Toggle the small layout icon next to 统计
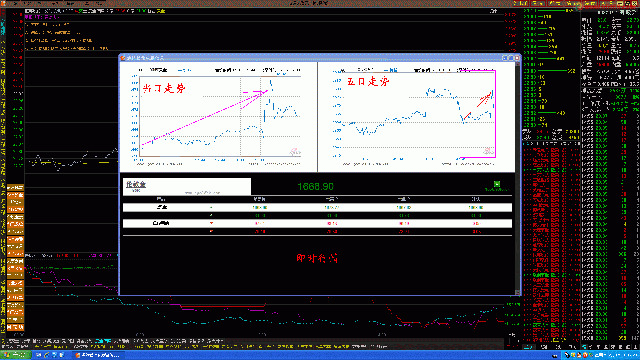The width and height of the screenshot is (640, 360). [x=502, y=11]
